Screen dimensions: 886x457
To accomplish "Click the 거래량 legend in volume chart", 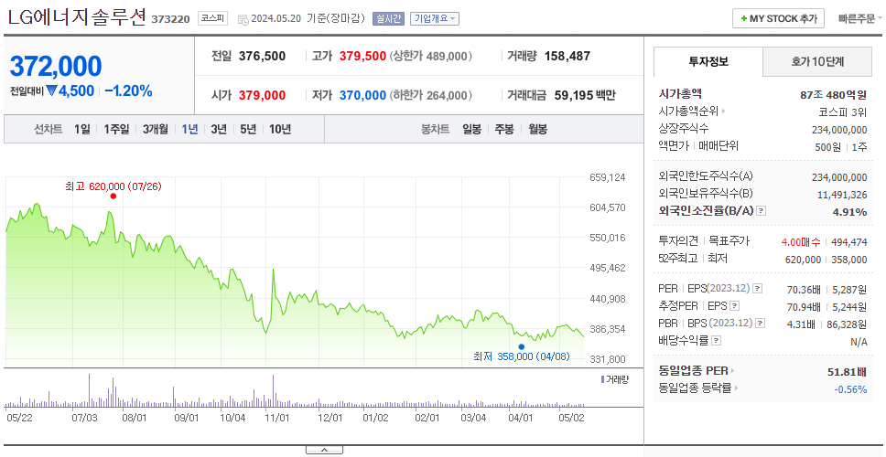I will click(614, 379).
